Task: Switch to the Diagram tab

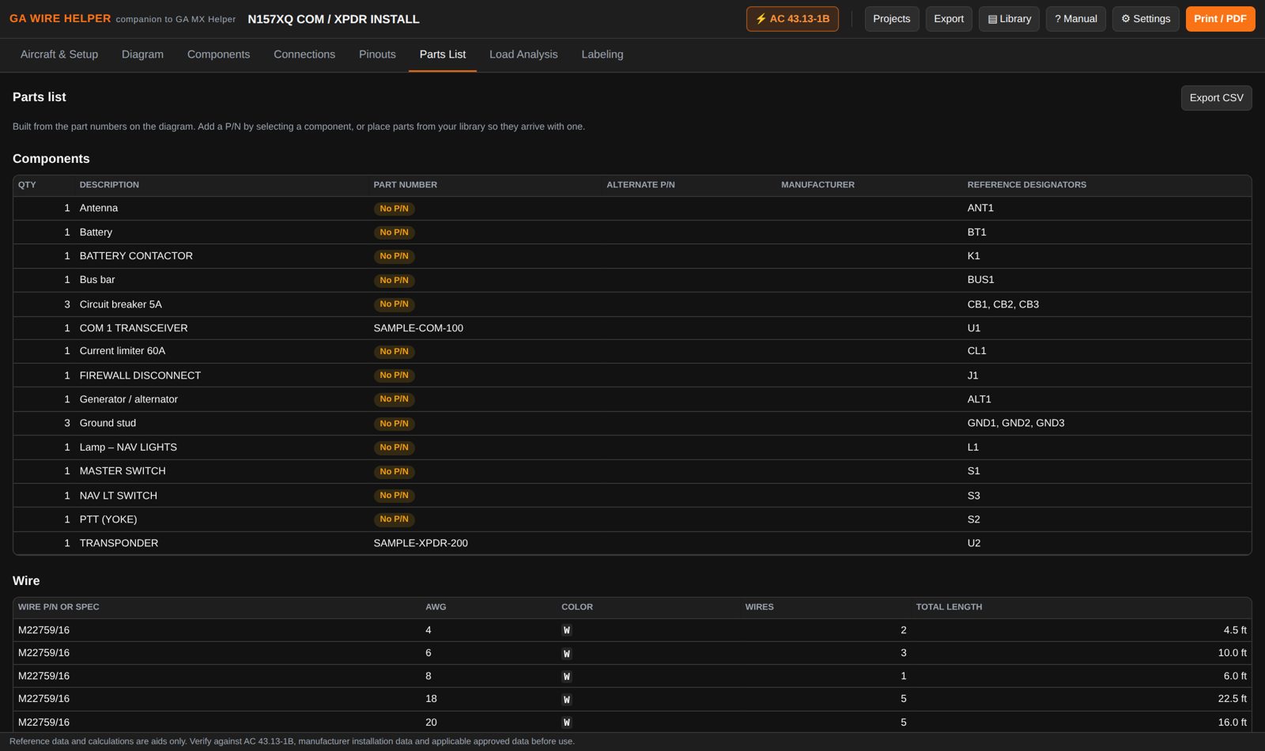Action: 142,55
